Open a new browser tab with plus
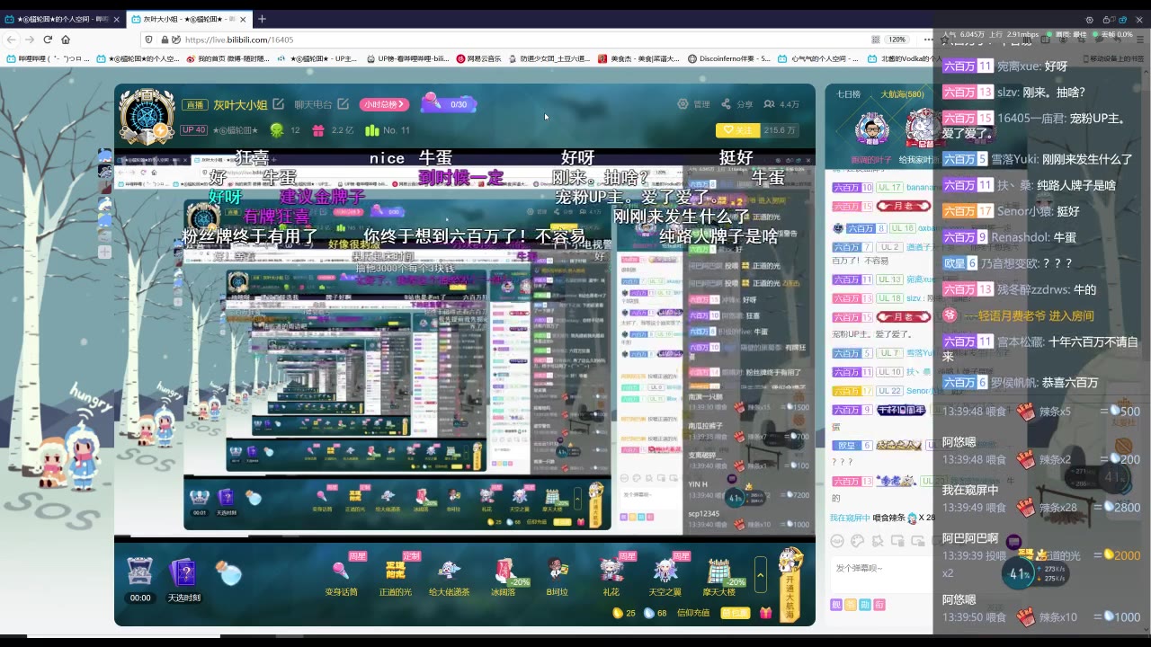1151x647 pixels. [262, 18]
